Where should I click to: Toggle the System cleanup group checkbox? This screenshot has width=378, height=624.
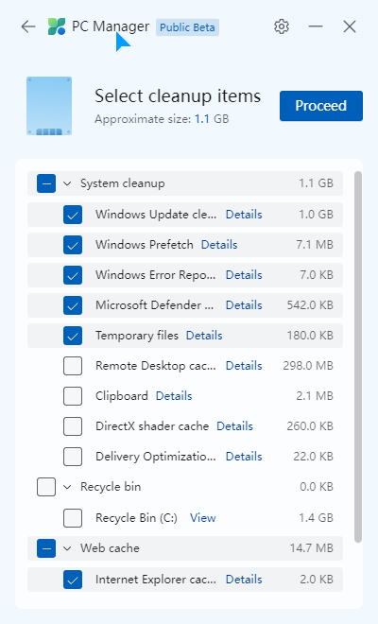[46, 183]
